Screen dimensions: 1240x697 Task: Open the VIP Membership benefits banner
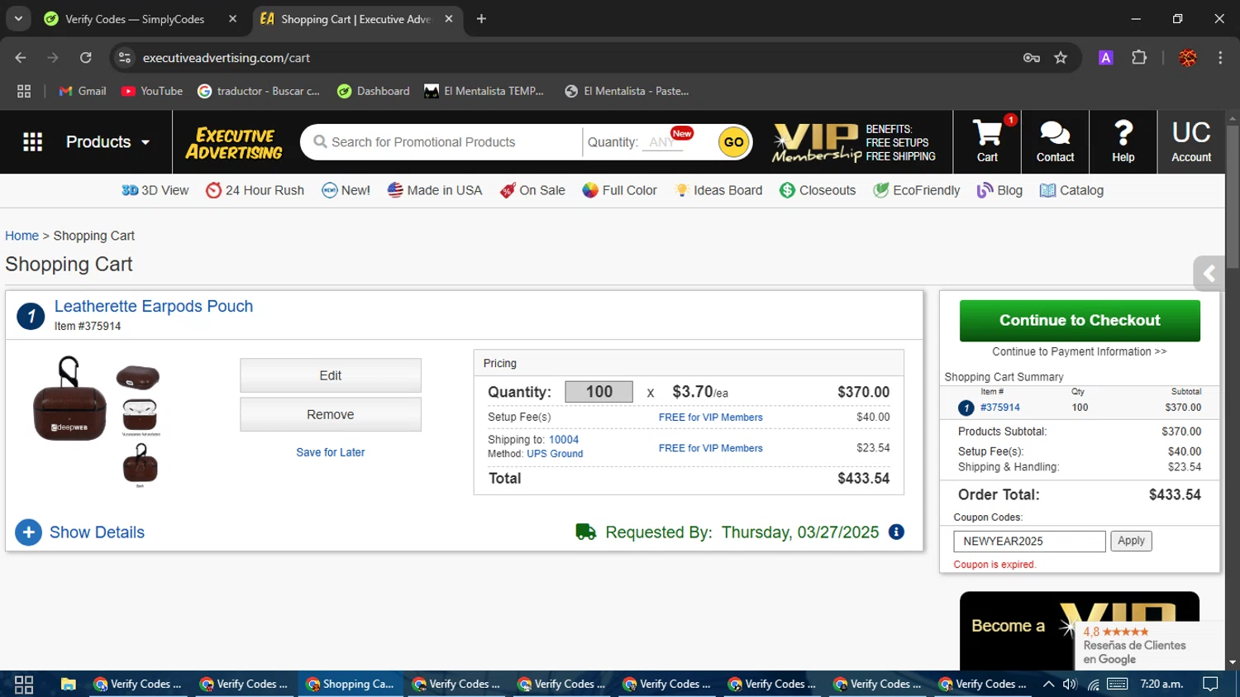pos(854,142)
